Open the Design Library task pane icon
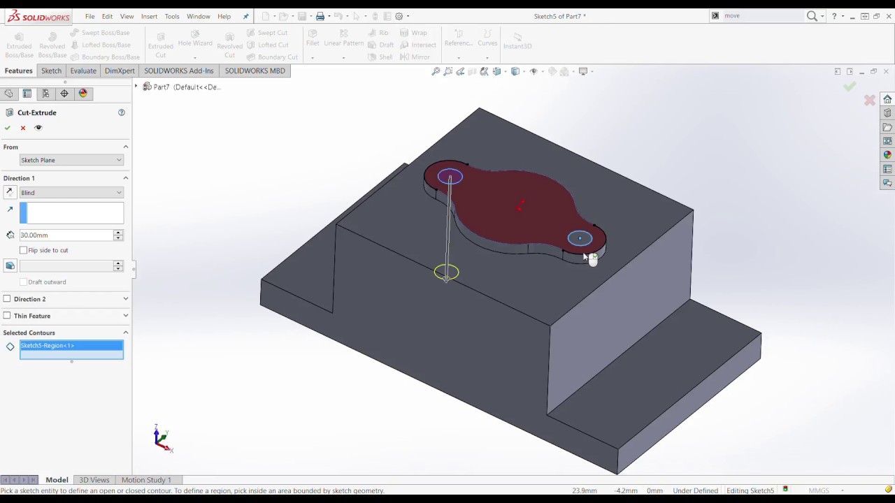The height and width of the screenshot is (503, 895). [887, 113]
